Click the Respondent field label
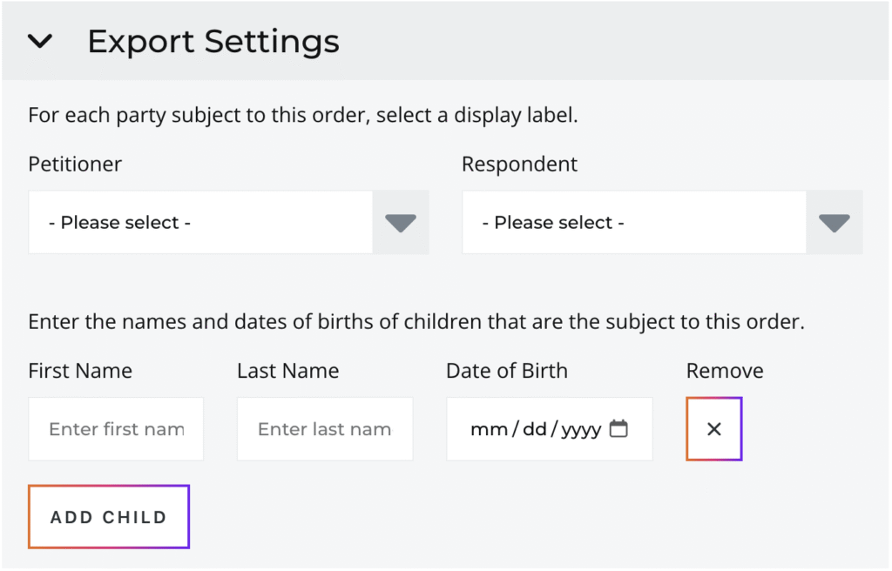Viewport: 892px width, 571px height. (519, 165)
